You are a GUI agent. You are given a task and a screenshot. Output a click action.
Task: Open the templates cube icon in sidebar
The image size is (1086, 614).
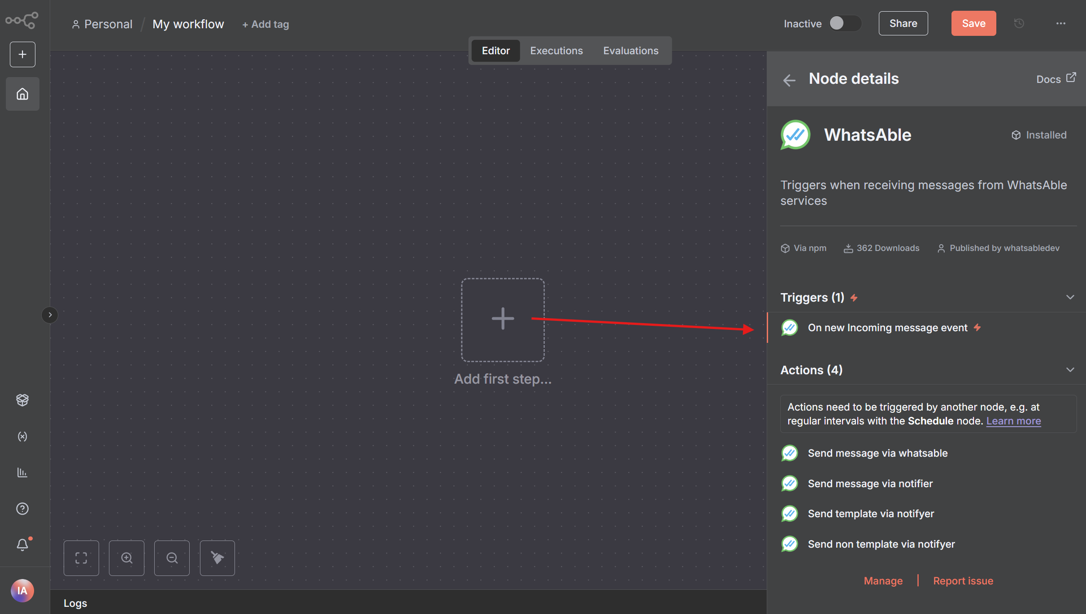[22, 400]
